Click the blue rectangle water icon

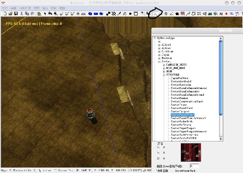click(96, 14)
